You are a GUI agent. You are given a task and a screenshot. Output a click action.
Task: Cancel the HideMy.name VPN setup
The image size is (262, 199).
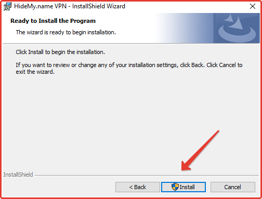click(233, 187)
